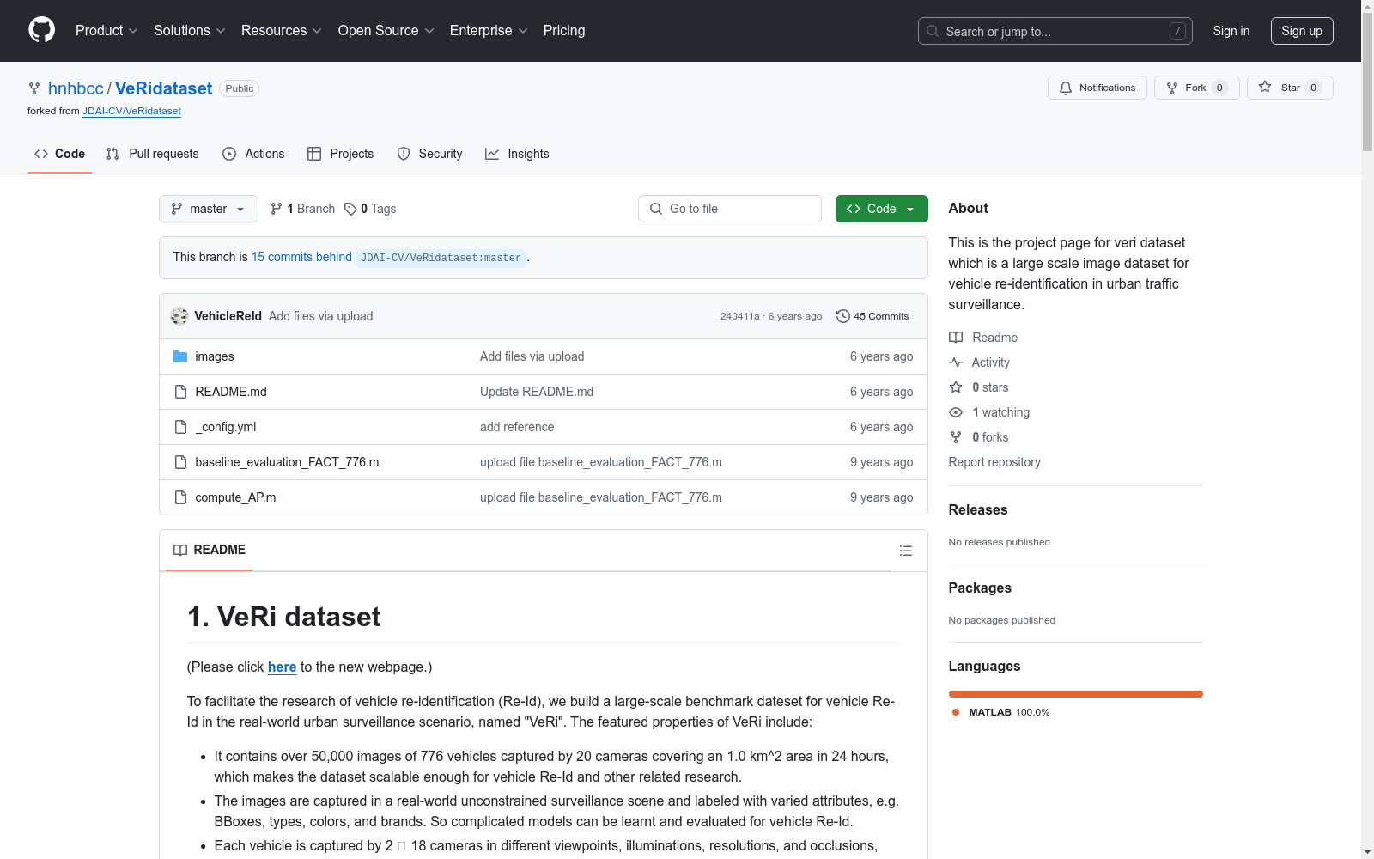Click the tag icon next to 0 Tags
Viewport: 1374px width, 859px height.
pos(350,209)
